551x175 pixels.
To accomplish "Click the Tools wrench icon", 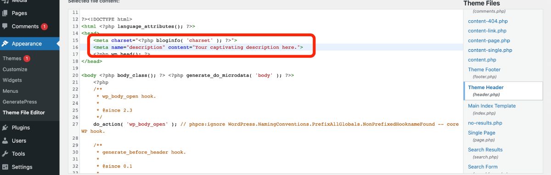I will 5,154.
